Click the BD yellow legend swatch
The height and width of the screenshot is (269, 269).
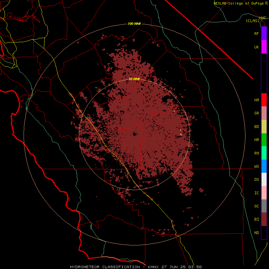click(x=264, y=127)
